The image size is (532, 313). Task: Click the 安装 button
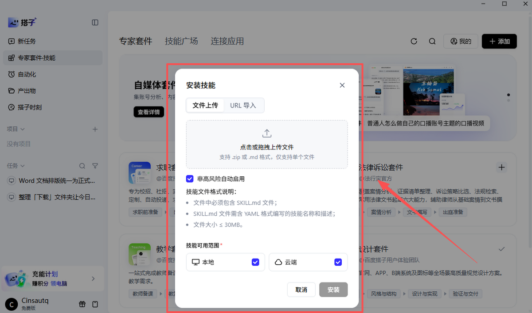(x=333, y=290)
